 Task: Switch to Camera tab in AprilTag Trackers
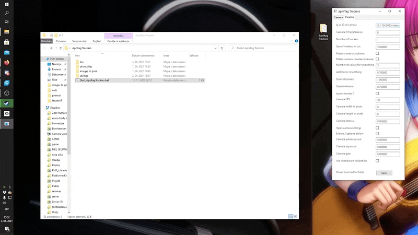pyautogui.click(x=338, y=17)
